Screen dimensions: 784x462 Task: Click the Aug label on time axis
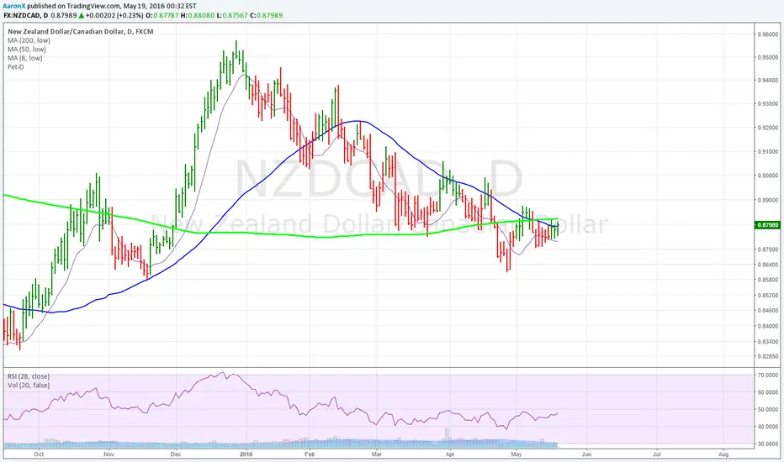click(723, 454)
